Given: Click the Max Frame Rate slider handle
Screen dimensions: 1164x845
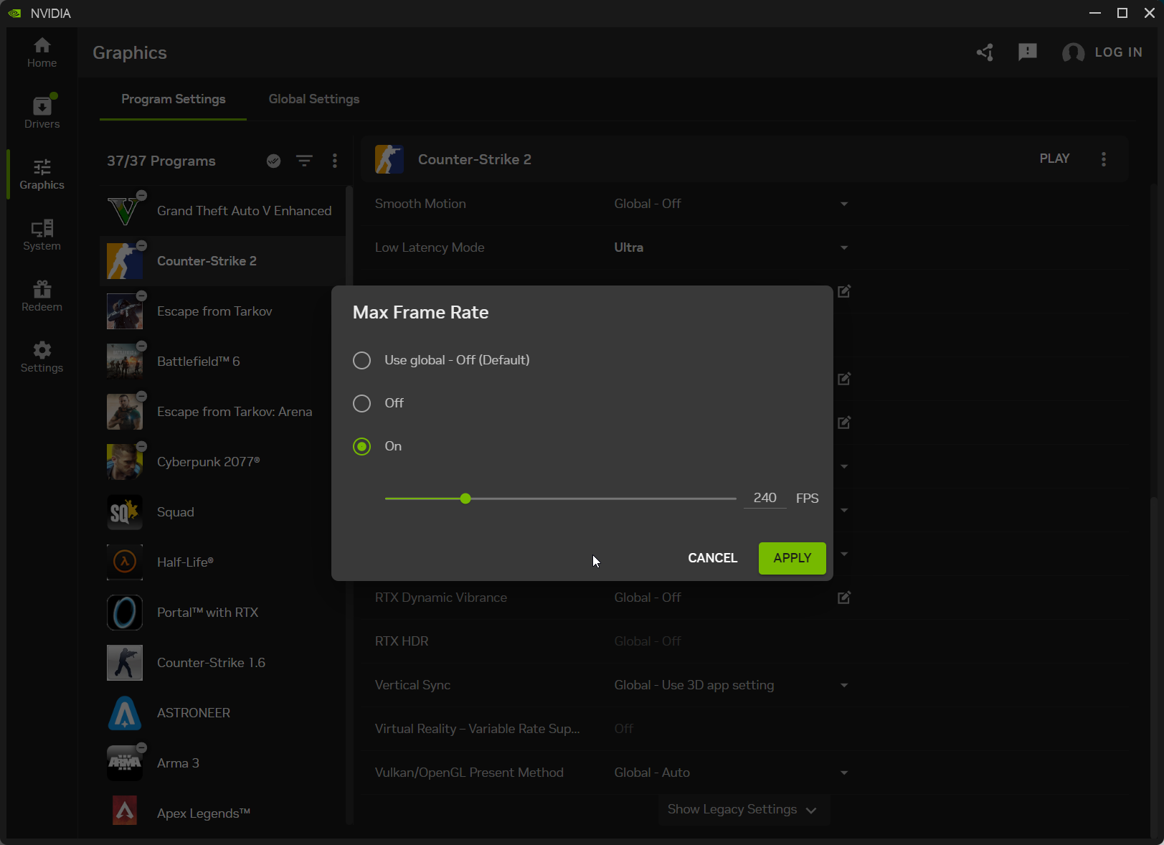Looking at the screenshot, I should coord(465,499).
